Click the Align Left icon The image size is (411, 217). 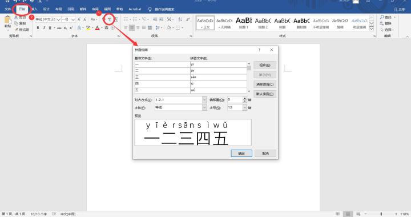tap(126, 28)
